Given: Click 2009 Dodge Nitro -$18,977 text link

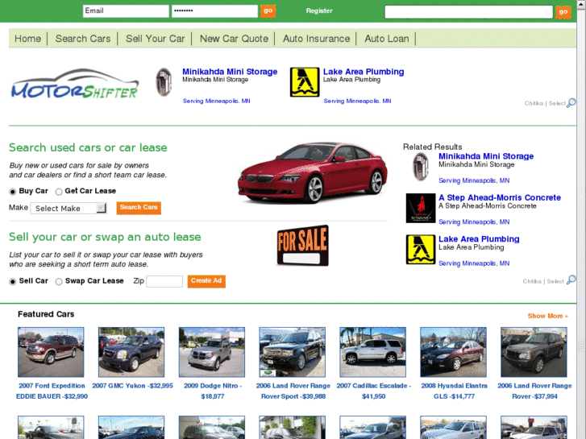Looking at the screenshot, I should click(x=213, y=391).
